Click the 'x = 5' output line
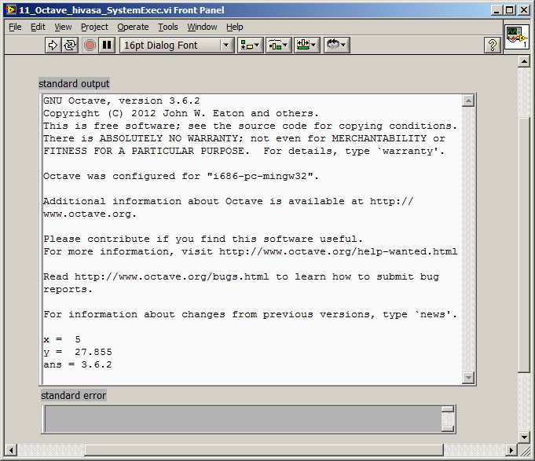The image size is (535, 461). [62, 339]
